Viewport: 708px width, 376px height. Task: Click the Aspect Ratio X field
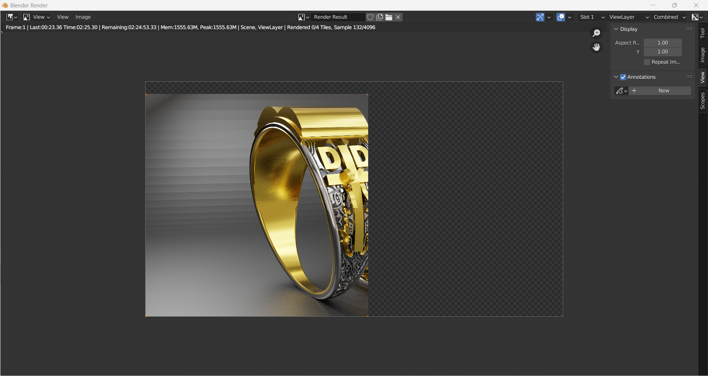(x=663, y=43)
